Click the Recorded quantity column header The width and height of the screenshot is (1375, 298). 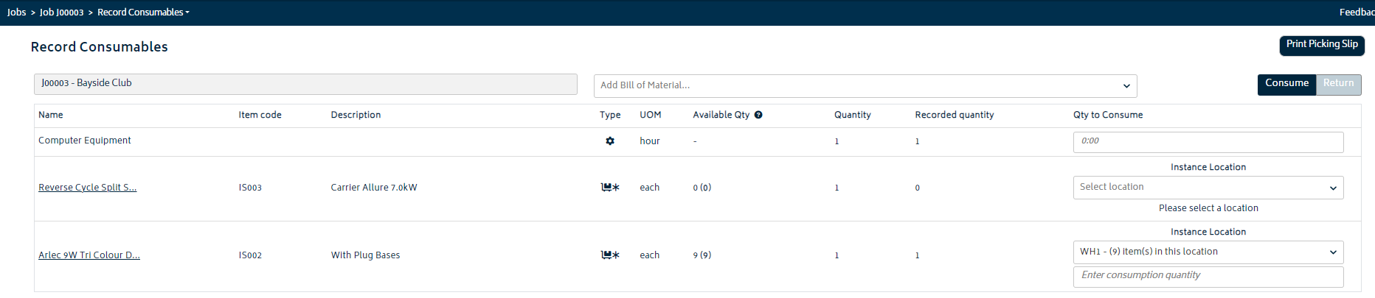click(955, 115)
